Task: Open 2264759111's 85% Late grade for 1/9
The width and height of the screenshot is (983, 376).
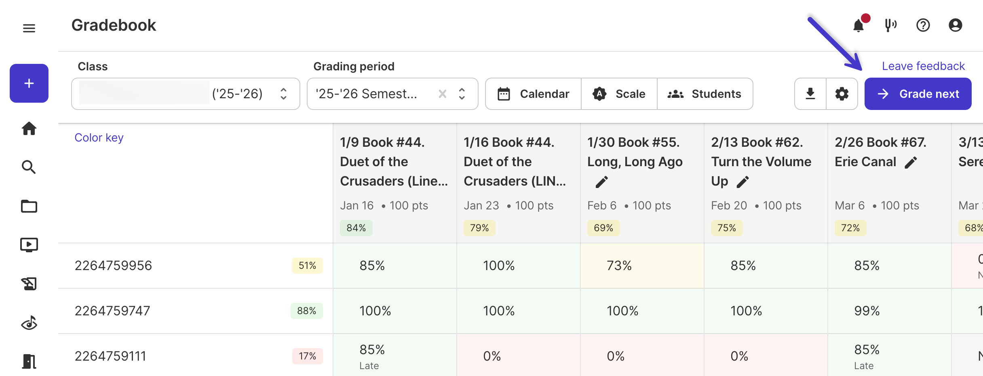Action: pyautogui.click(x=395, y=355)
